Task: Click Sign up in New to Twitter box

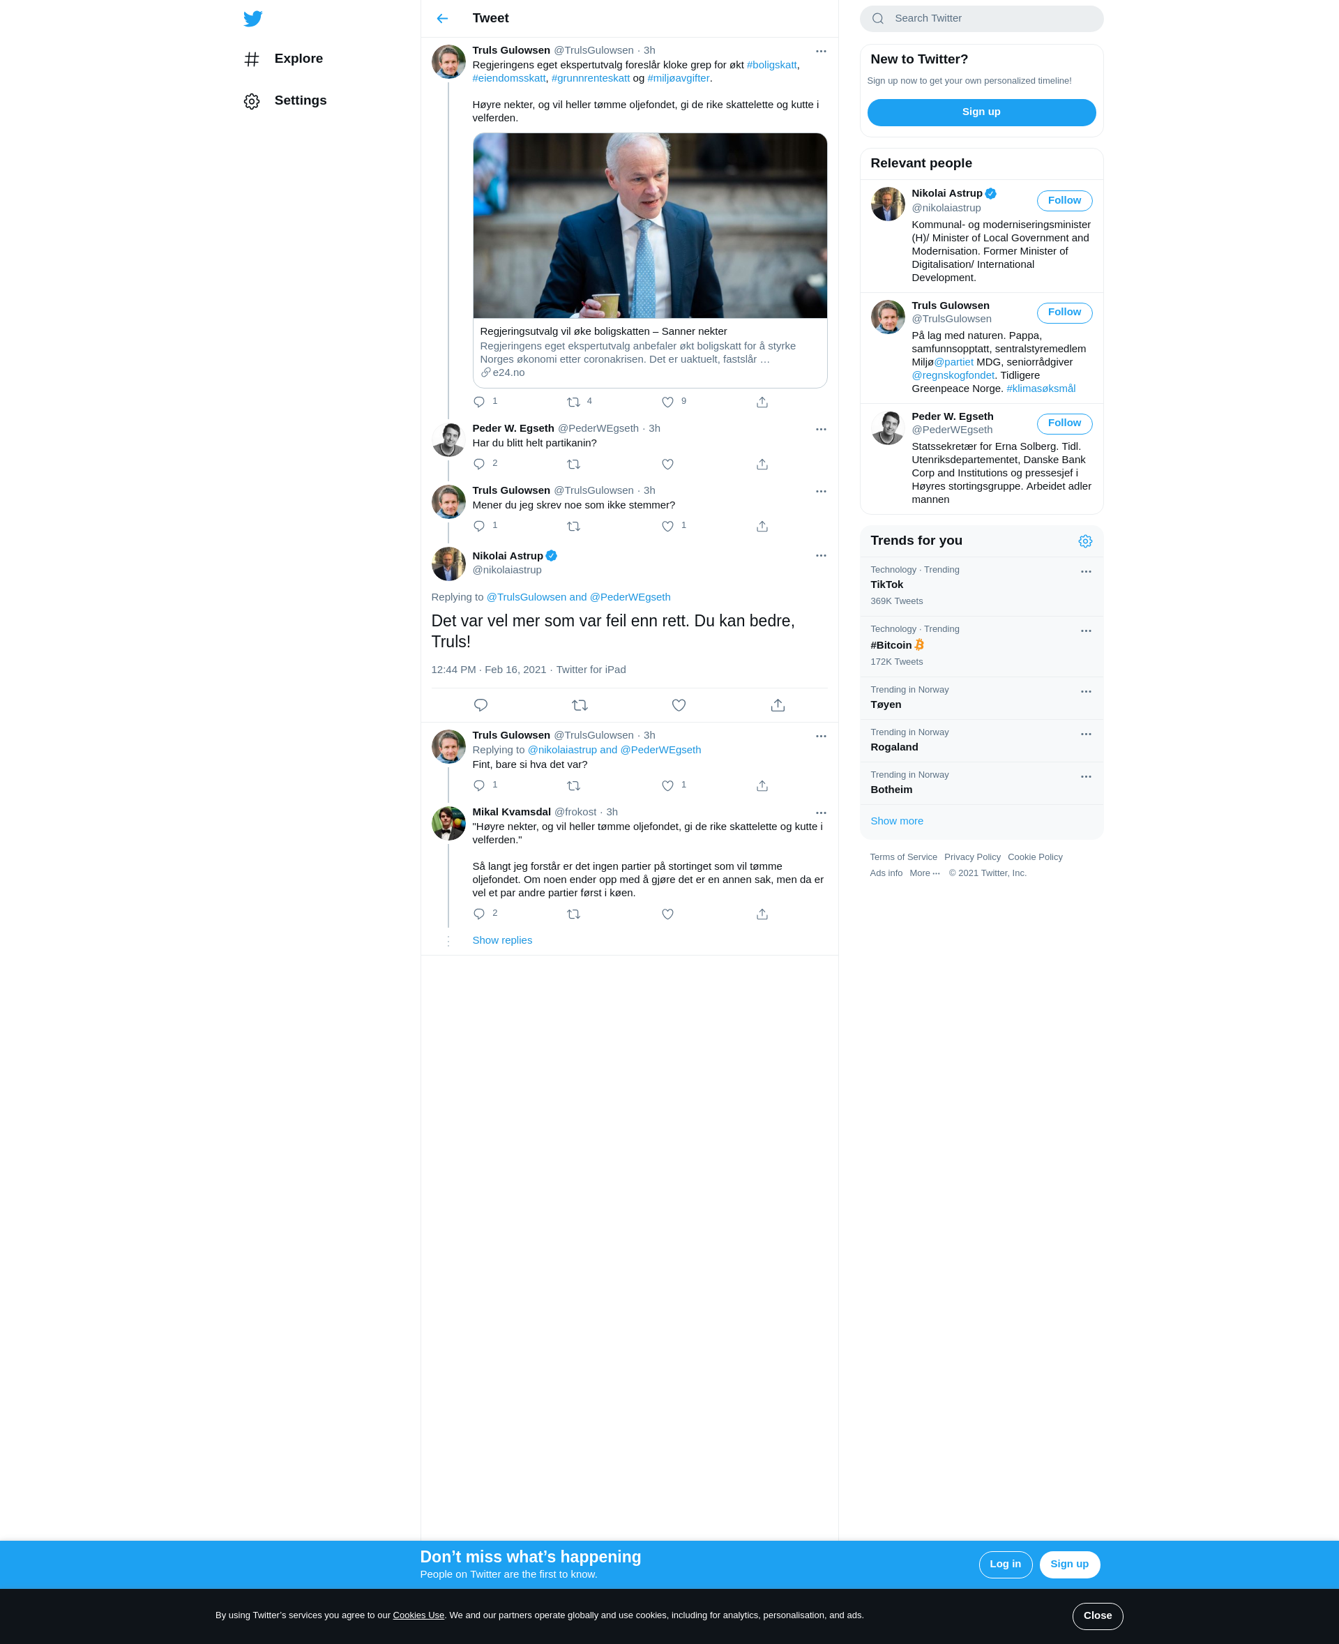Action: (x=981, y=112)
